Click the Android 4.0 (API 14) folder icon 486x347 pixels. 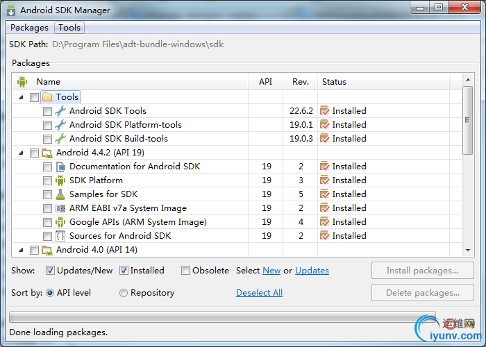point(47,250)
